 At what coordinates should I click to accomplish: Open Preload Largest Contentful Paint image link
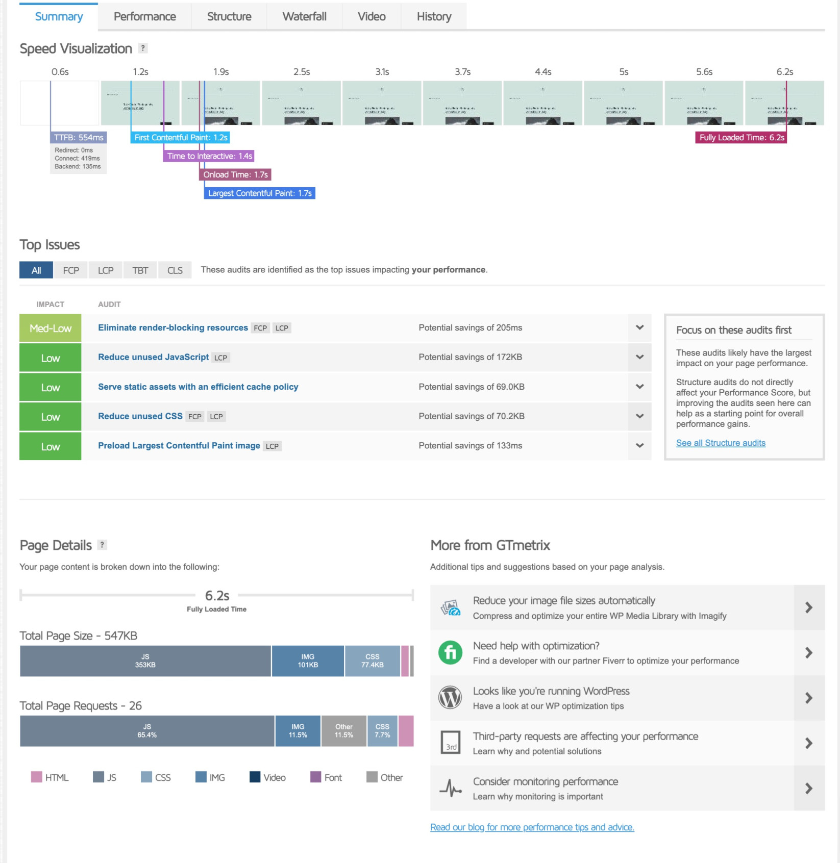click(179, 445)
